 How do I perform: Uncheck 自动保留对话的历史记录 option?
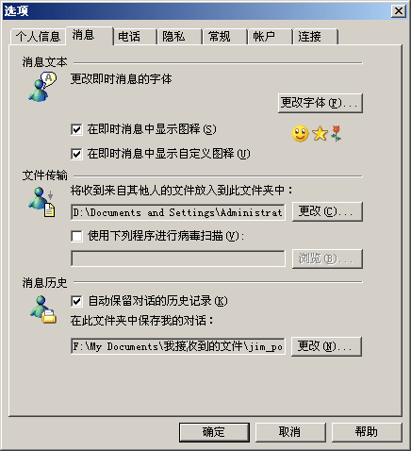76,301
